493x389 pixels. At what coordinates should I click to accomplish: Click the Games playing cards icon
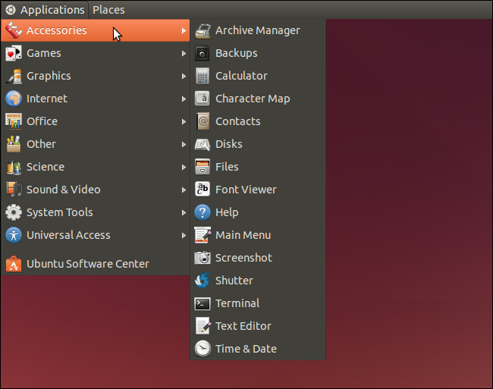14,53
